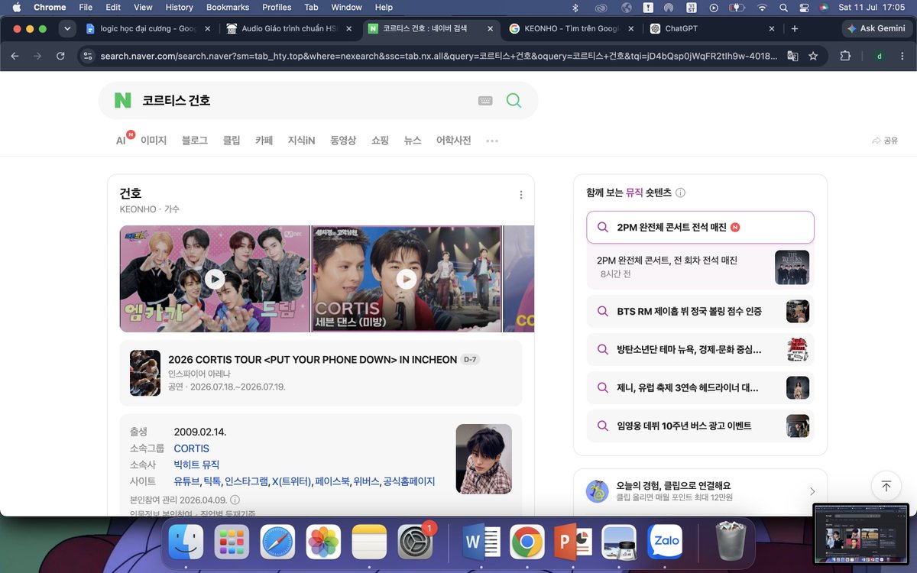
Task: Click the translate page icon in address bar
Action: pos(792,56)
